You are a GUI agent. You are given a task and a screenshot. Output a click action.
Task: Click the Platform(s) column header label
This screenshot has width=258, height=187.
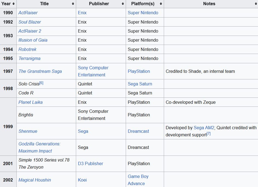click(x=143, y=4)
